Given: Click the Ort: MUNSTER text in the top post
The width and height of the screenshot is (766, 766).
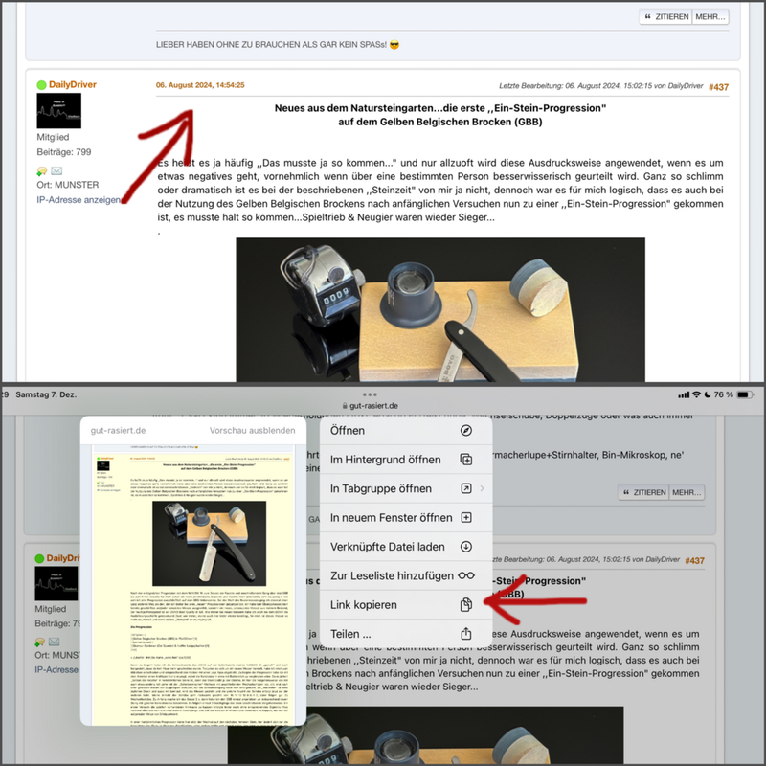Looking at the screenshot, I should coord(68,185).
